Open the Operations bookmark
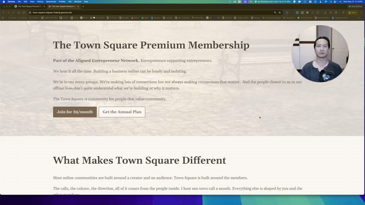Screen dimensions: 365x205 pos(289,18)
